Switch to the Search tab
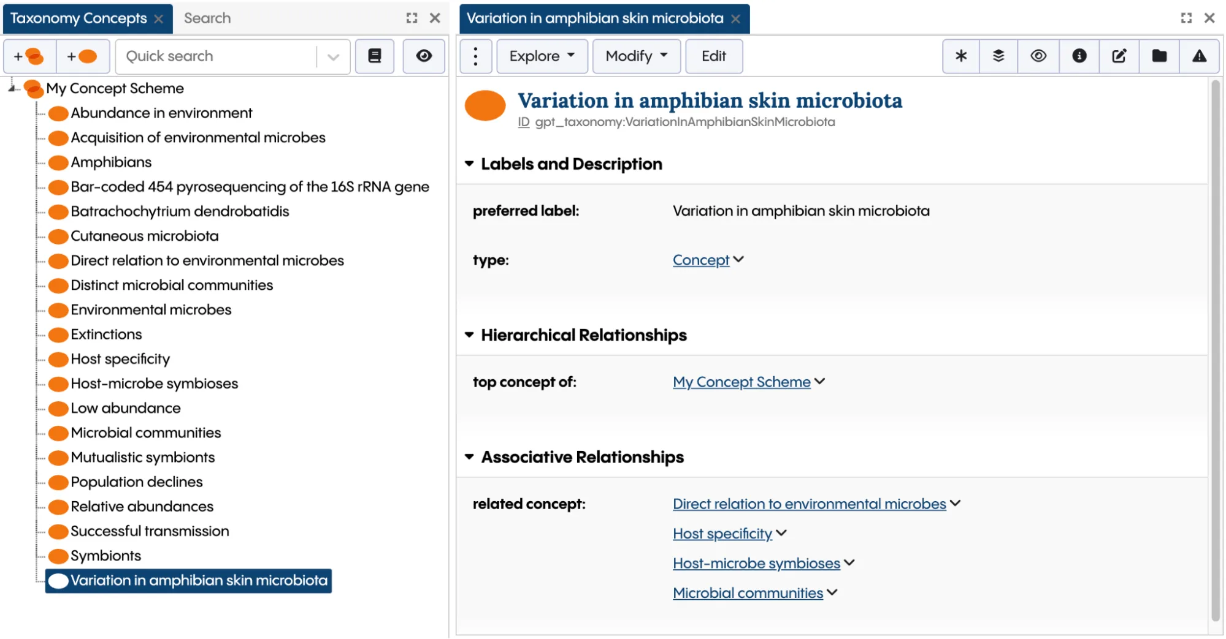This screenshot has width=1226, height=639. point(207,18)
